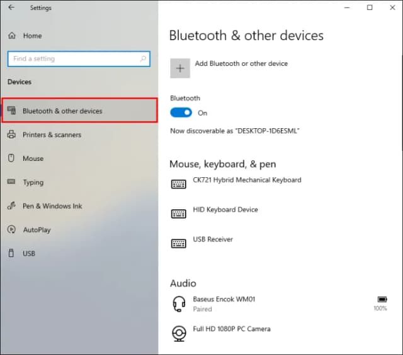Click the Home icon in sidebar
The image size is (403, 355).
point(11,36)
